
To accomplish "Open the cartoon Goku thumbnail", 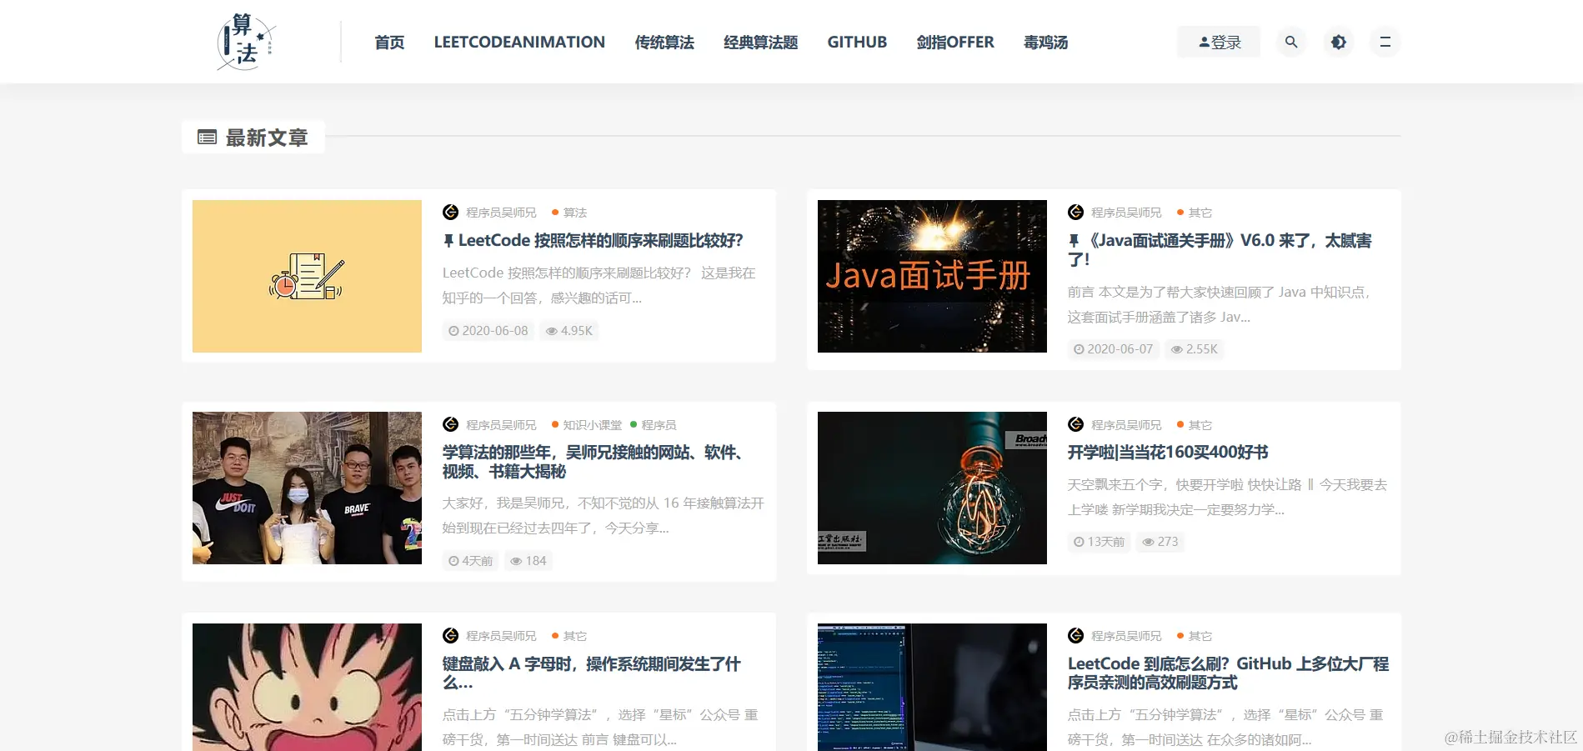I will coord(307,687).
